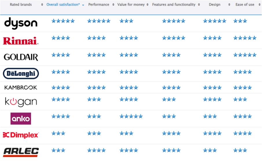The width and height of the screenshot is (262, 161).
Task: Click the Arlec brand logo
Action: point(21,152)
